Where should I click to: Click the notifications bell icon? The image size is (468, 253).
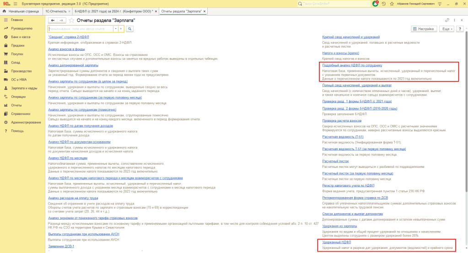point(376,3)
